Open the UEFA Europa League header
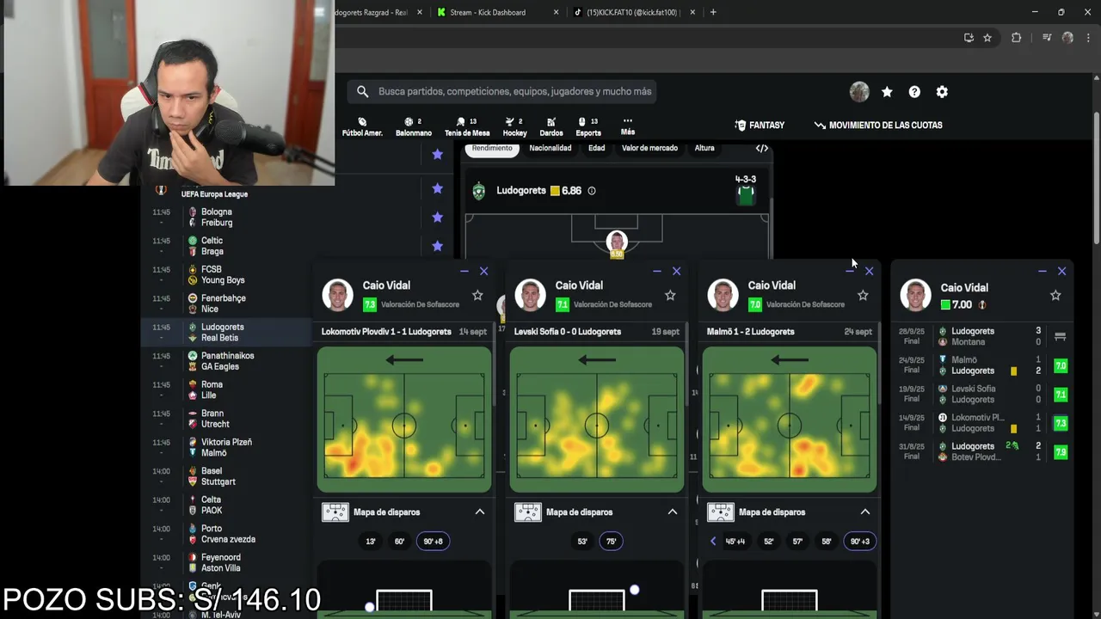 tap(214, 194)
